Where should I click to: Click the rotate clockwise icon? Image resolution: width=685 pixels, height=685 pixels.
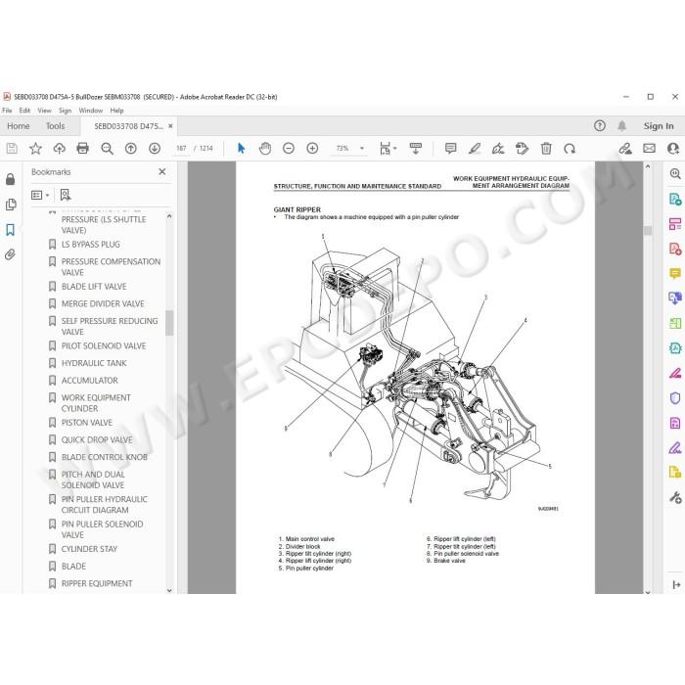pyautogui.click(x=570, y=149)
